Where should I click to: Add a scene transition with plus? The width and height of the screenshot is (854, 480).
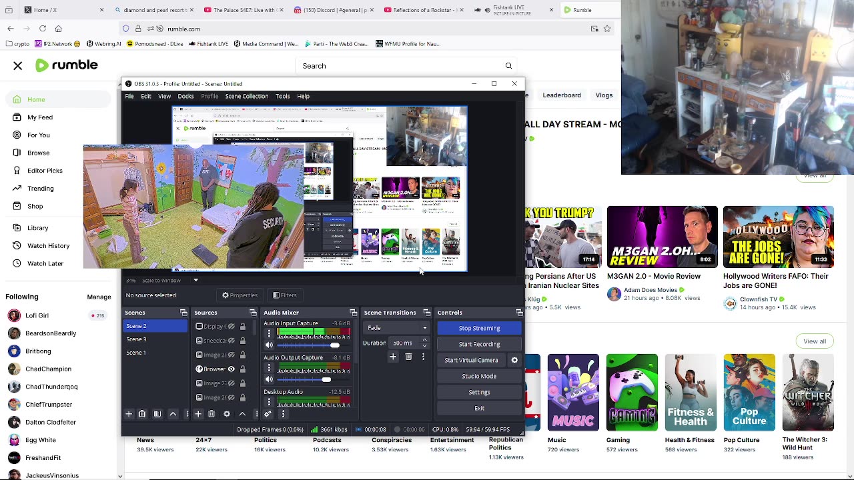393,357
